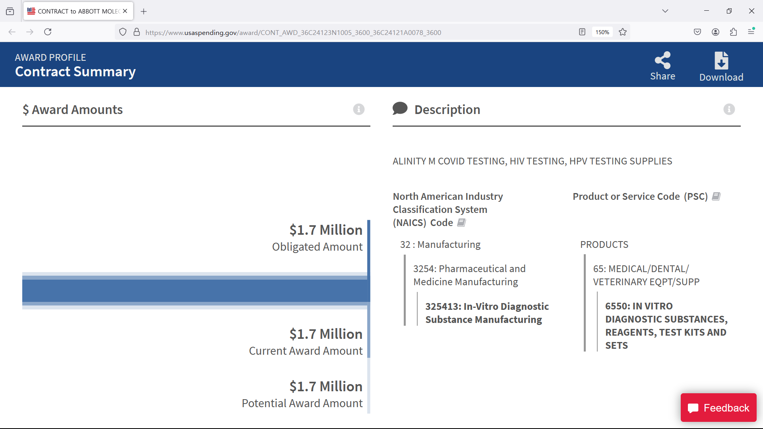This screenshot has width=763, height=429.
Task: Go forward using browser forward arrow
Action: tap(30, 32)
